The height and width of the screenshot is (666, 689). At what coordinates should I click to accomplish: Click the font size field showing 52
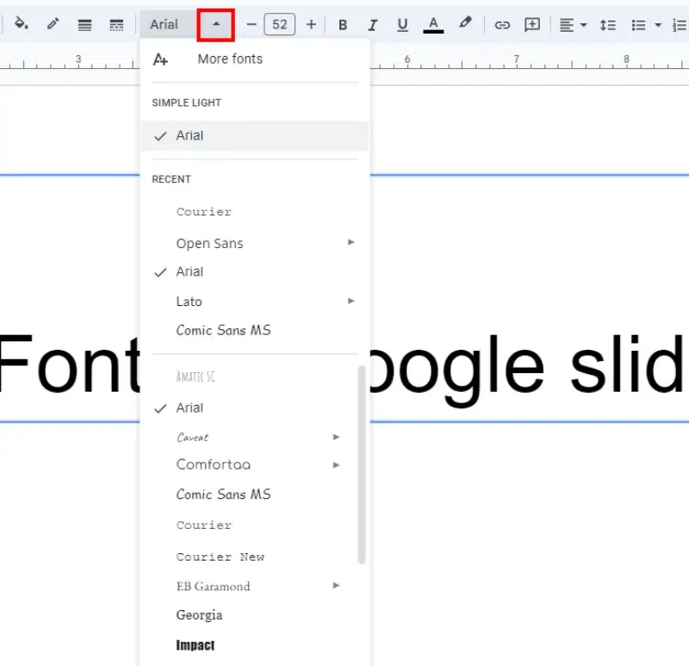(279, 24)
